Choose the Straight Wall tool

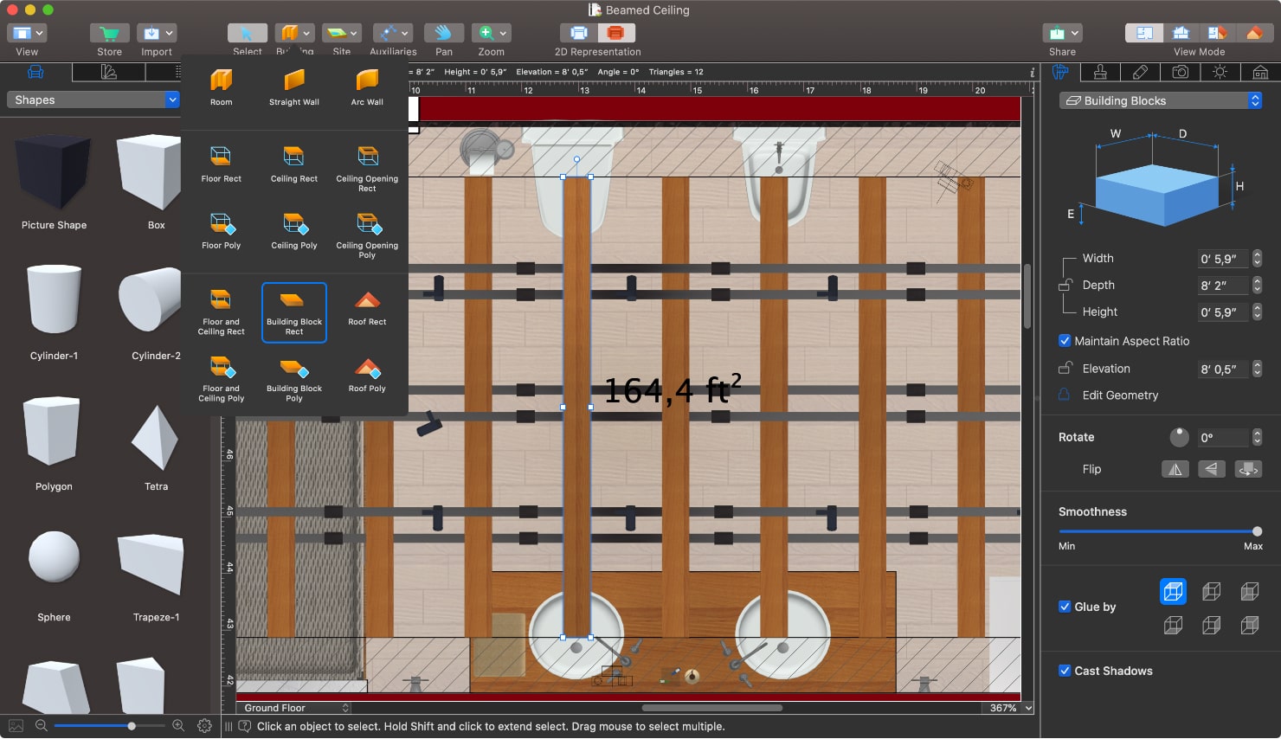pyautogui.click(x=293, y=87)
